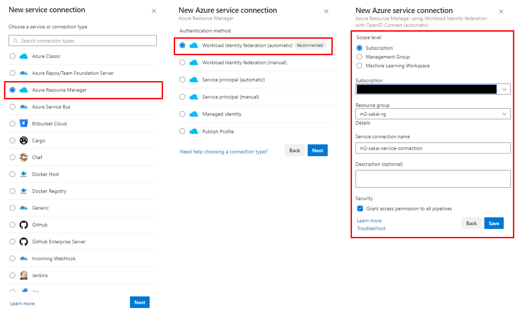Click cloud icon beside Publish Profile

click(x=194, y=131)
